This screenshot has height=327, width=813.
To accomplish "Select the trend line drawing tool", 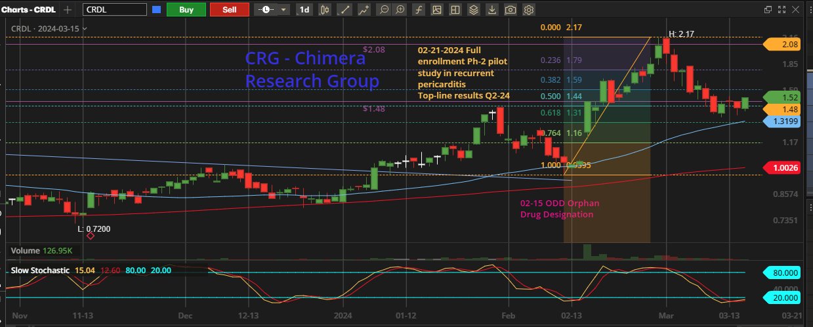I will 345,10.
